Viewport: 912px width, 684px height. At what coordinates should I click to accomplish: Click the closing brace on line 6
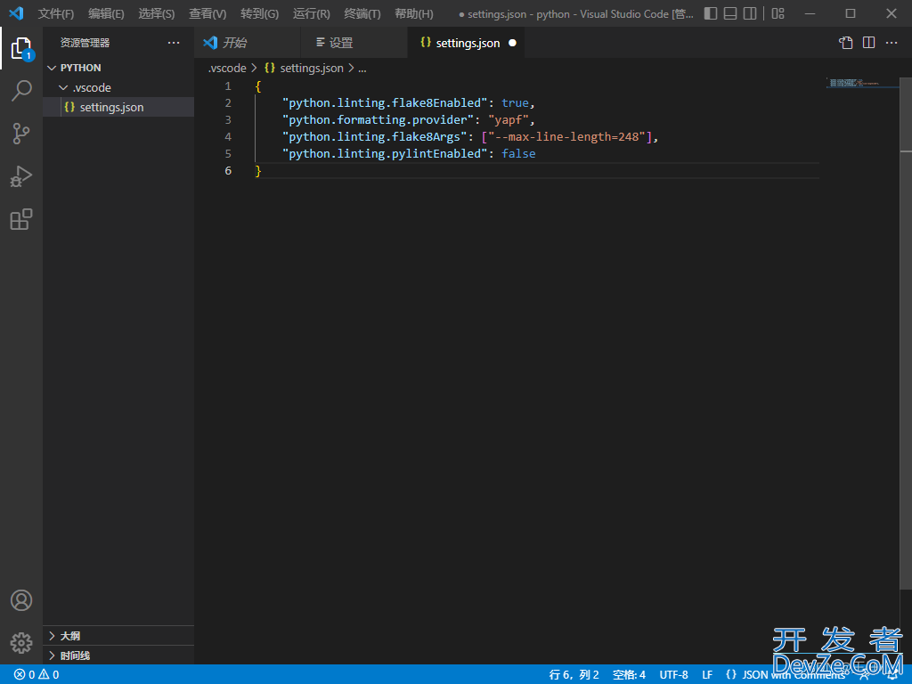click(x=258, y=170)
